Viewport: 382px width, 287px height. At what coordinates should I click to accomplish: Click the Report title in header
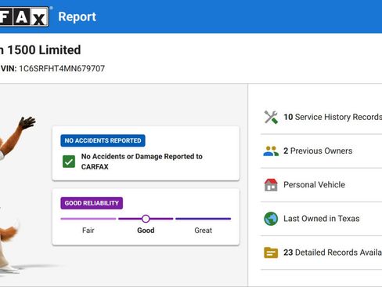point(77,17)
